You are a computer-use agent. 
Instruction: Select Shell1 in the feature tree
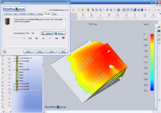tap(21, 81)
